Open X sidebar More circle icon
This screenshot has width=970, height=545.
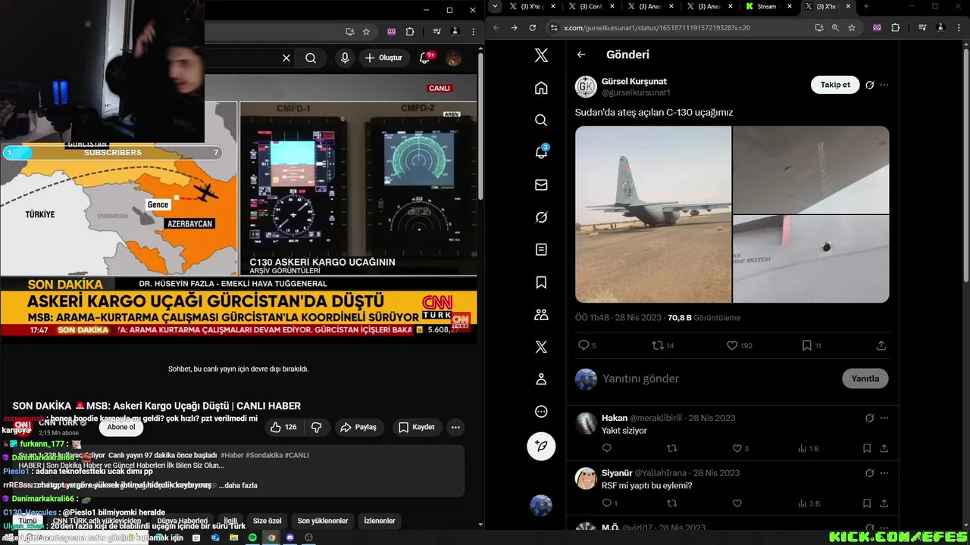[x=541, y=412]
